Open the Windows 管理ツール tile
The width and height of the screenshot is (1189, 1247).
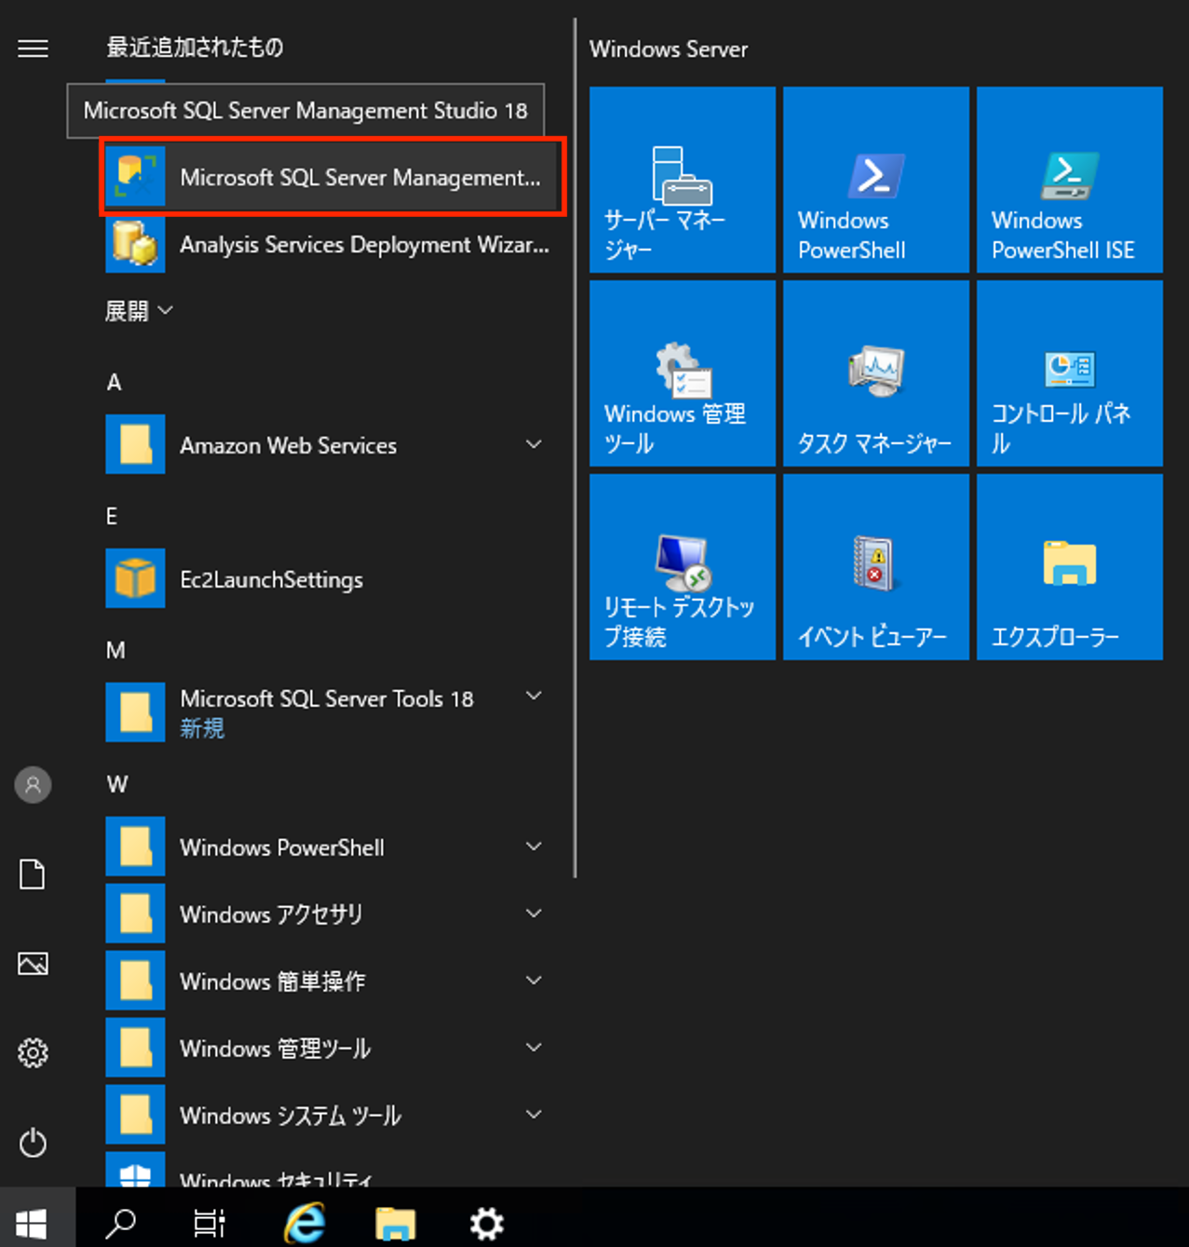[682, 373]
